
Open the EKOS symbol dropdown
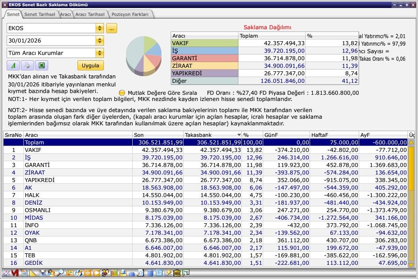100,28
